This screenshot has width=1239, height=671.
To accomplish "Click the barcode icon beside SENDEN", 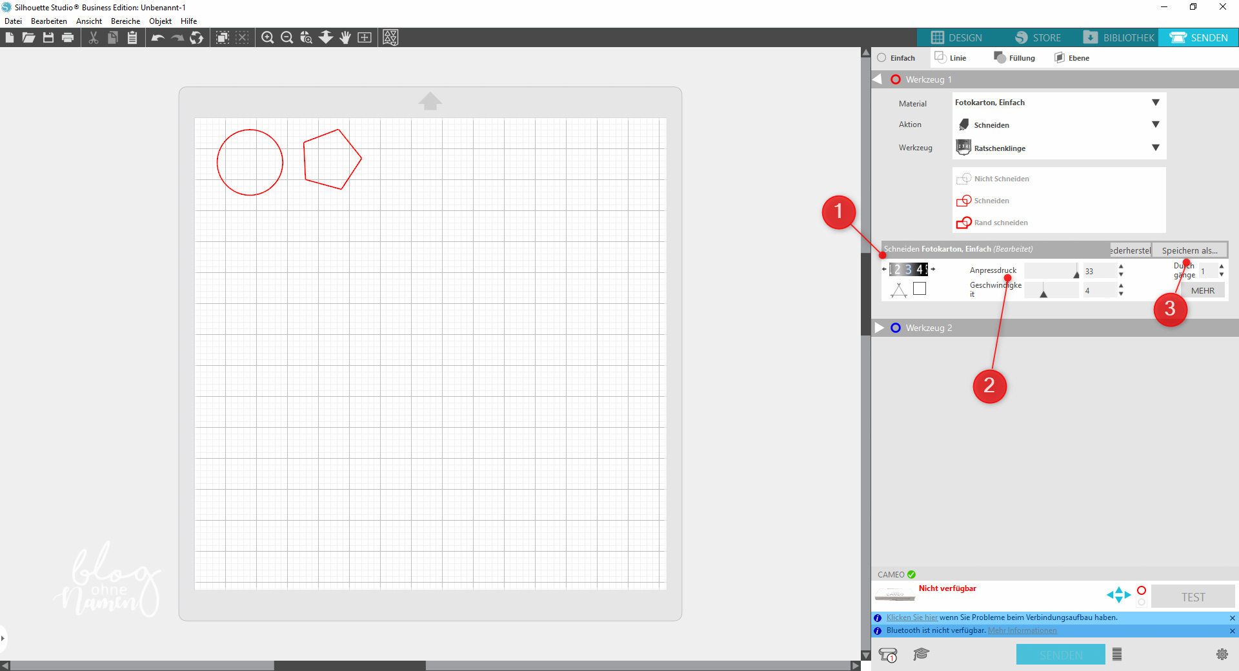I will [1117, 654].
